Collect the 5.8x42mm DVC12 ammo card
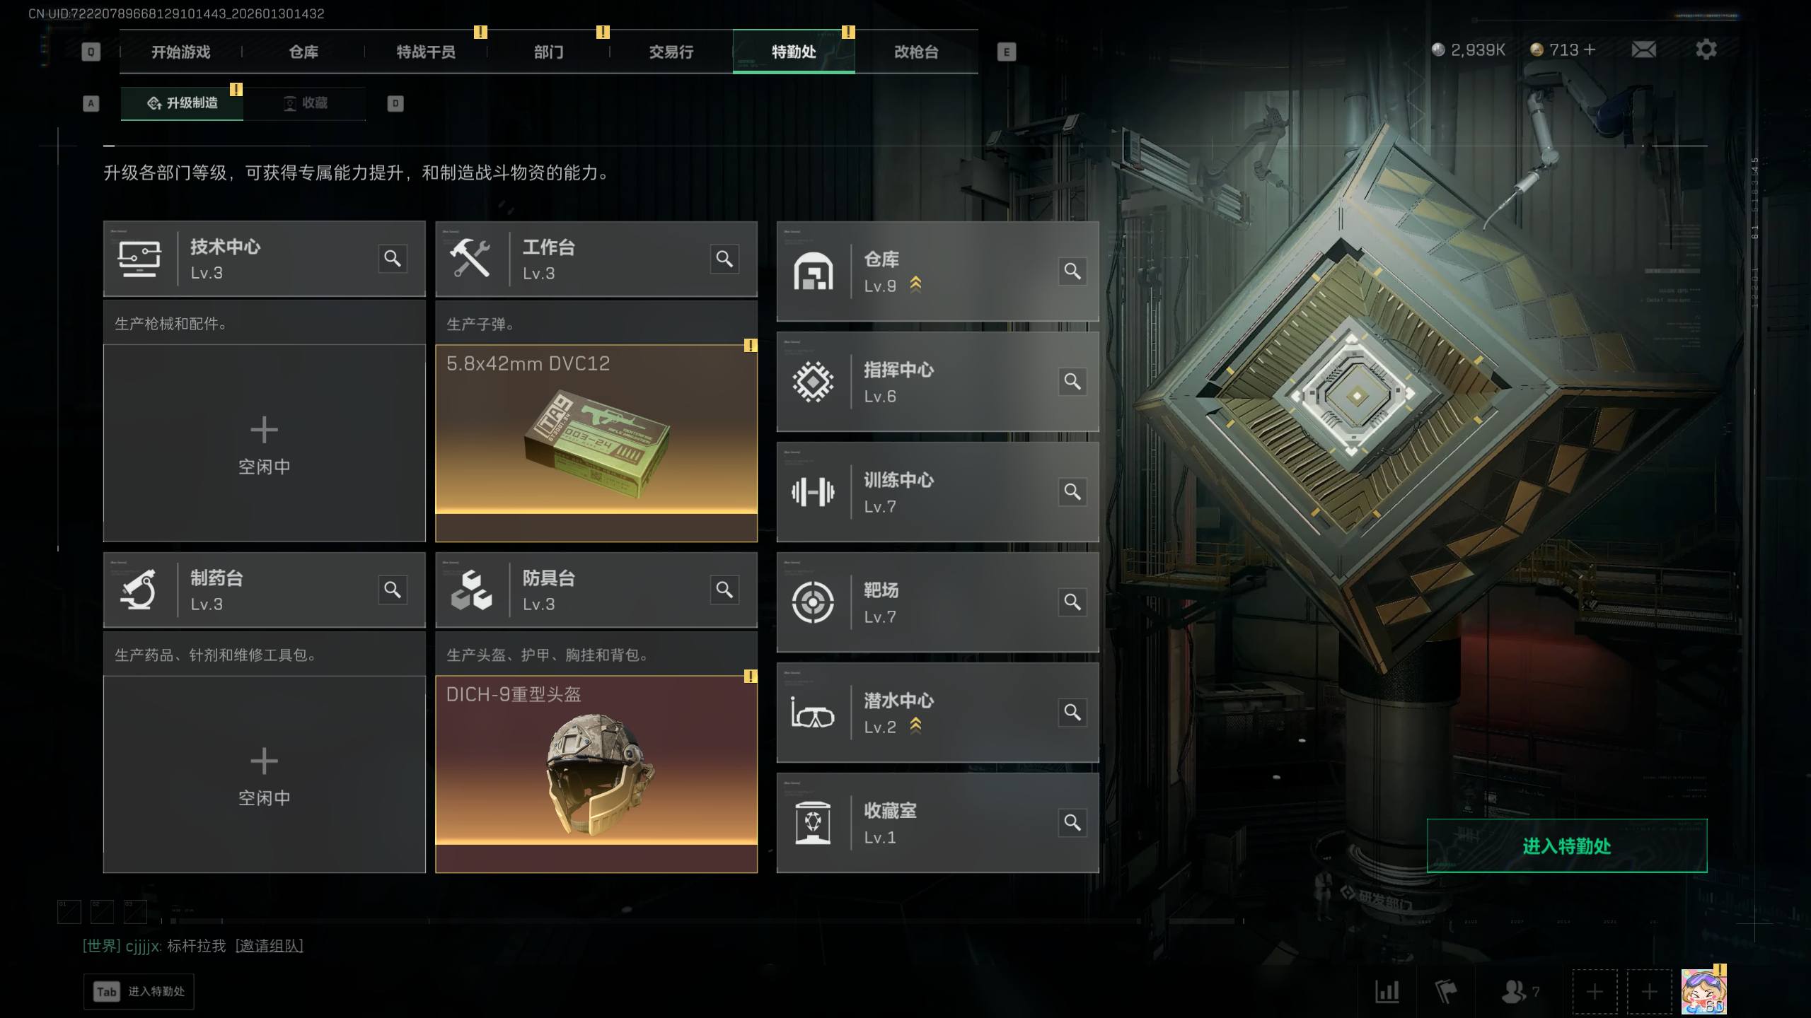Image resolution: width=1811 pixels, height=1018 pixels. [x=596, y=443]
